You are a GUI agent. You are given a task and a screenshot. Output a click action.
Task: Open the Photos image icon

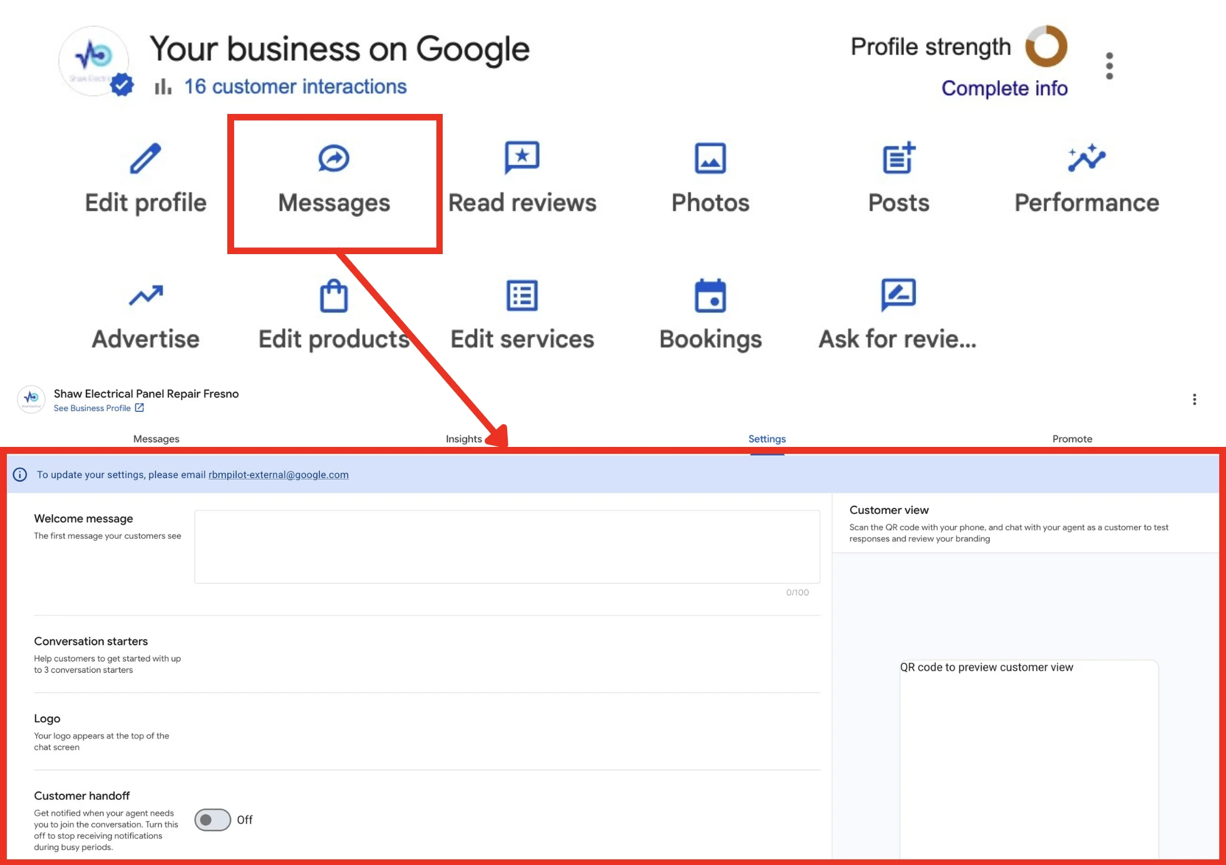[x=710, y=158]
